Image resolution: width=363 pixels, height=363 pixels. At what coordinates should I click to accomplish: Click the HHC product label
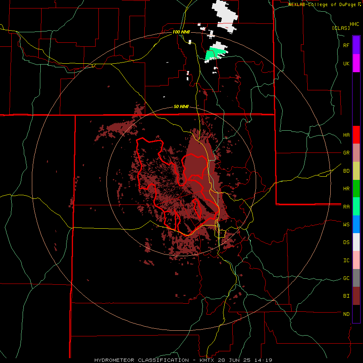[354, 24]
